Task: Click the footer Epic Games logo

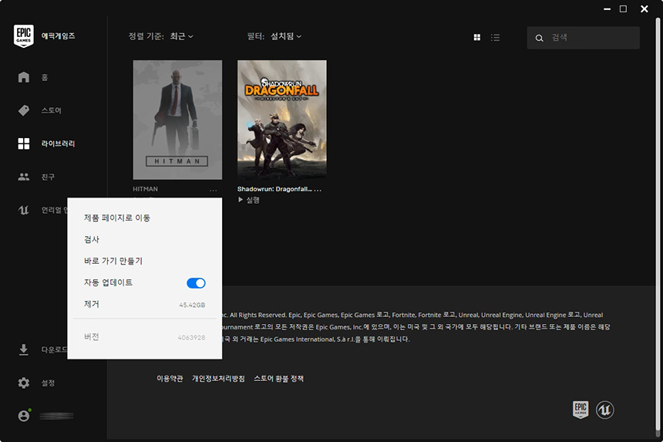Action: [581, 410]
